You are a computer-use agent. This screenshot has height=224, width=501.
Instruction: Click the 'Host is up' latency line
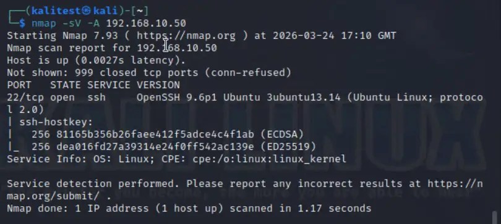pyautogui.click(x=96, y=60)
